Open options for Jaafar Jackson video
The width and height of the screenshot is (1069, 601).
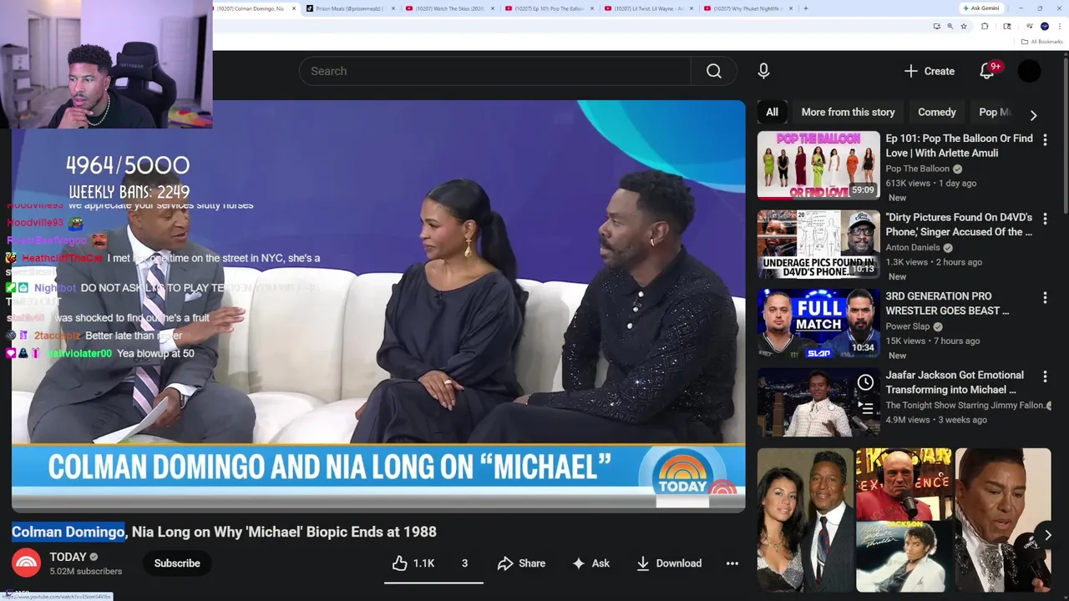tap(1045, 376)
